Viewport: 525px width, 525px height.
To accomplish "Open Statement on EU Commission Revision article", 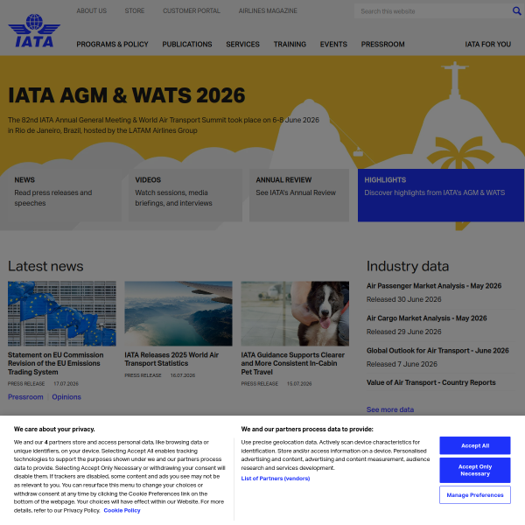I will point(56,363).
